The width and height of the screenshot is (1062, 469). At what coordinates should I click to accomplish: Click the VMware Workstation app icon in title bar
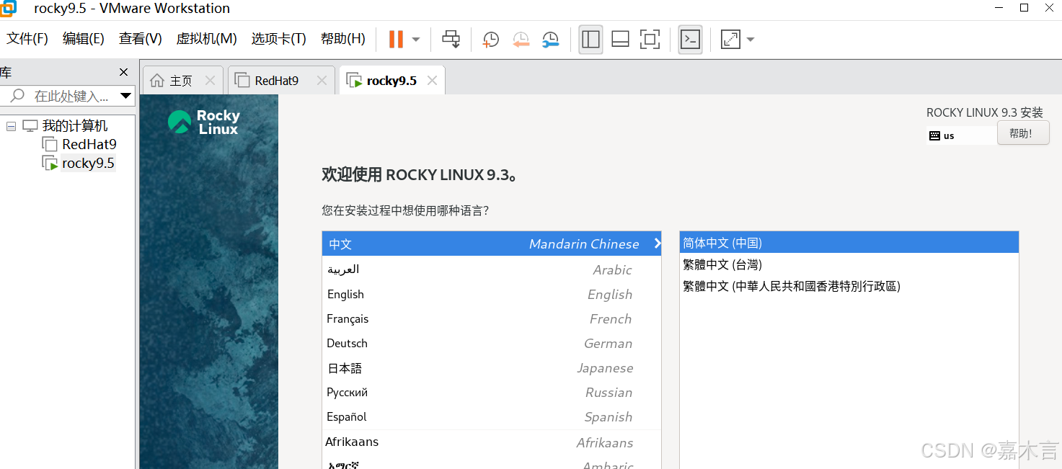(8, 8)
